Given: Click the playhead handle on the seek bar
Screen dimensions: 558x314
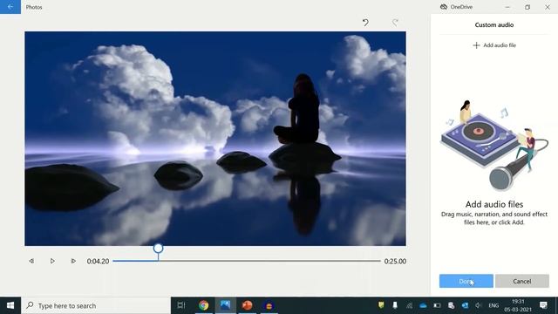Looking at the screenshot, I should pyautogui.click(x=159, y=248).
